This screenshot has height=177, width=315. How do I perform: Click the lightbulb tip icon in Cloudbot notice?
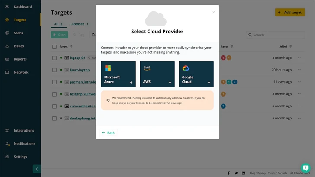pos(108,100)
